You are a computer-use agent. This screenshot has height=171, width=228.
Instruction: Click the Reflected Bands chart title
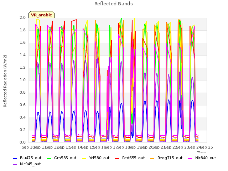(114, 4)
